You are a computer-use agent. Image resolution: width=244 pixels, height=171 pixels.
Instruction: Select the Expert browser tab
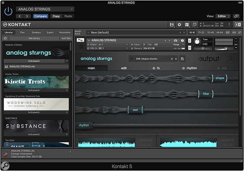(50, 33)
